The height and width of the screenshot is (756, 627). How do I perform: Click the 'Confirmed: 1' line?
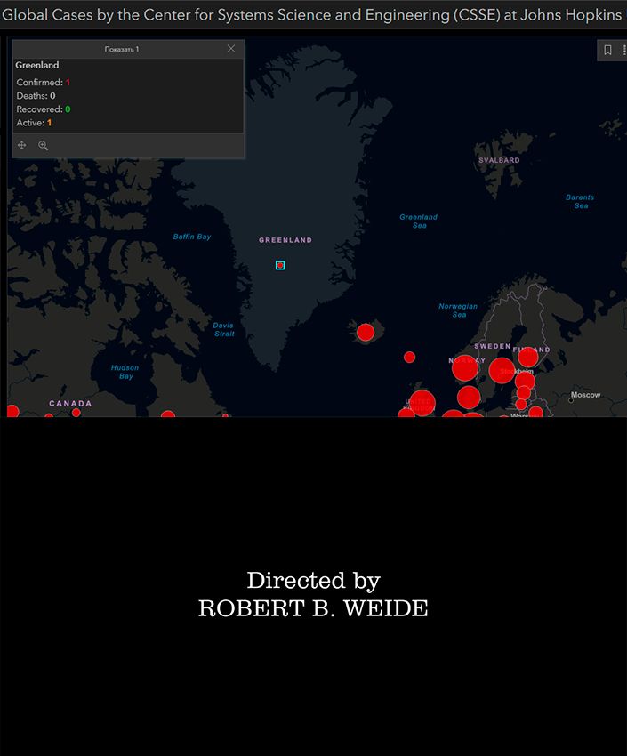point(44,83)
